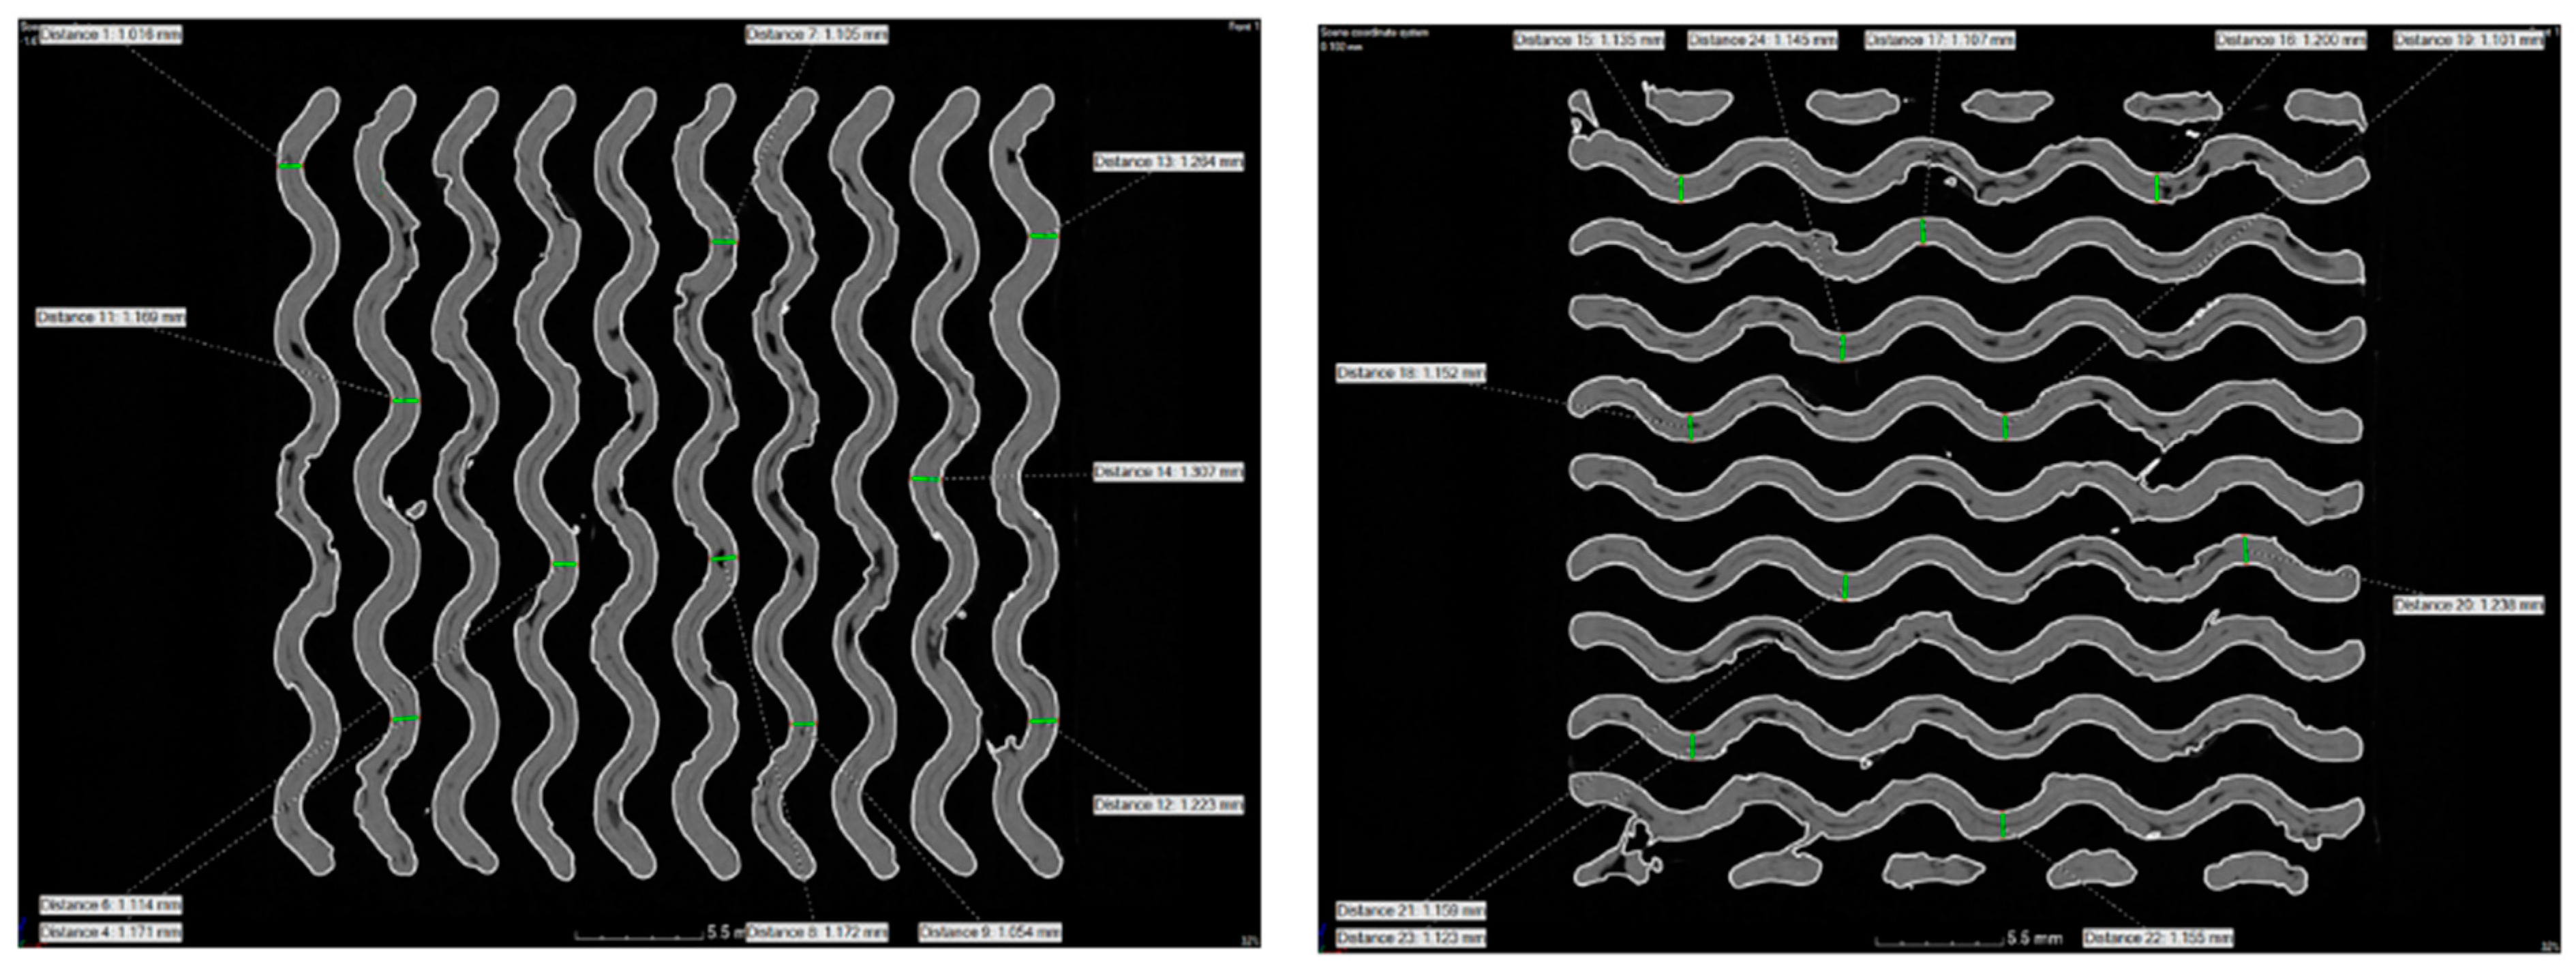Click the Distance 15 label in right scan
The width and height of the screenshot is (2576, 972).
(x=1589, y=40)
